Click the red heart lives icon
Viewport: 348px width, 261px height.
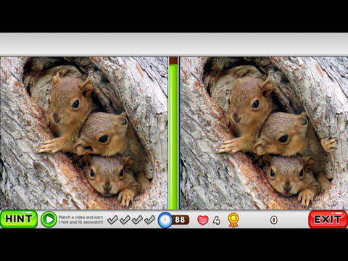click(x=203, y=220)
